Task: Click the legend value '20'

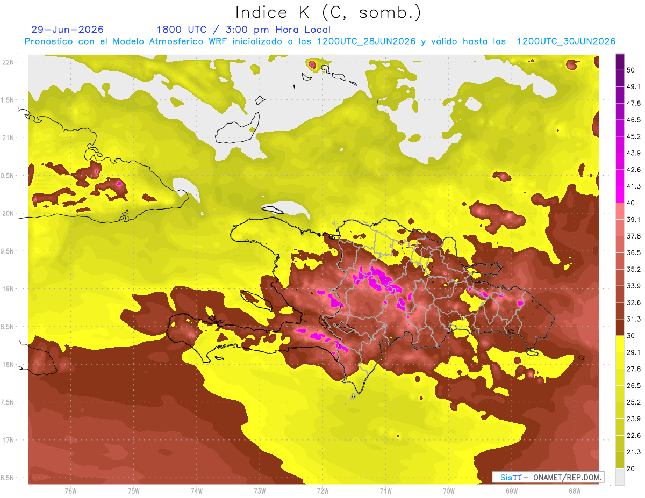Action: (631, 468)
